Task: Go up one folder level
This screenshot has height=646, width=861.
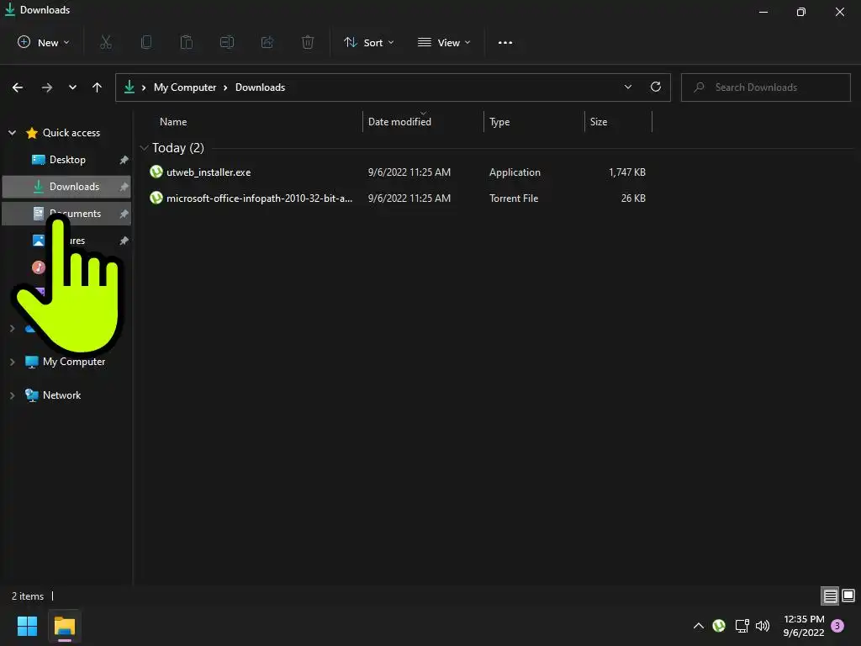Action: tap(98, 87)
